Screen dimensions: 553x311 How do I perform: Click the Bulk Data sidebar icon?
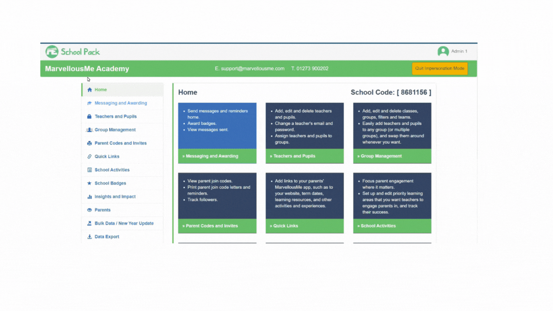pyautogui.click(x=89, y=224)
